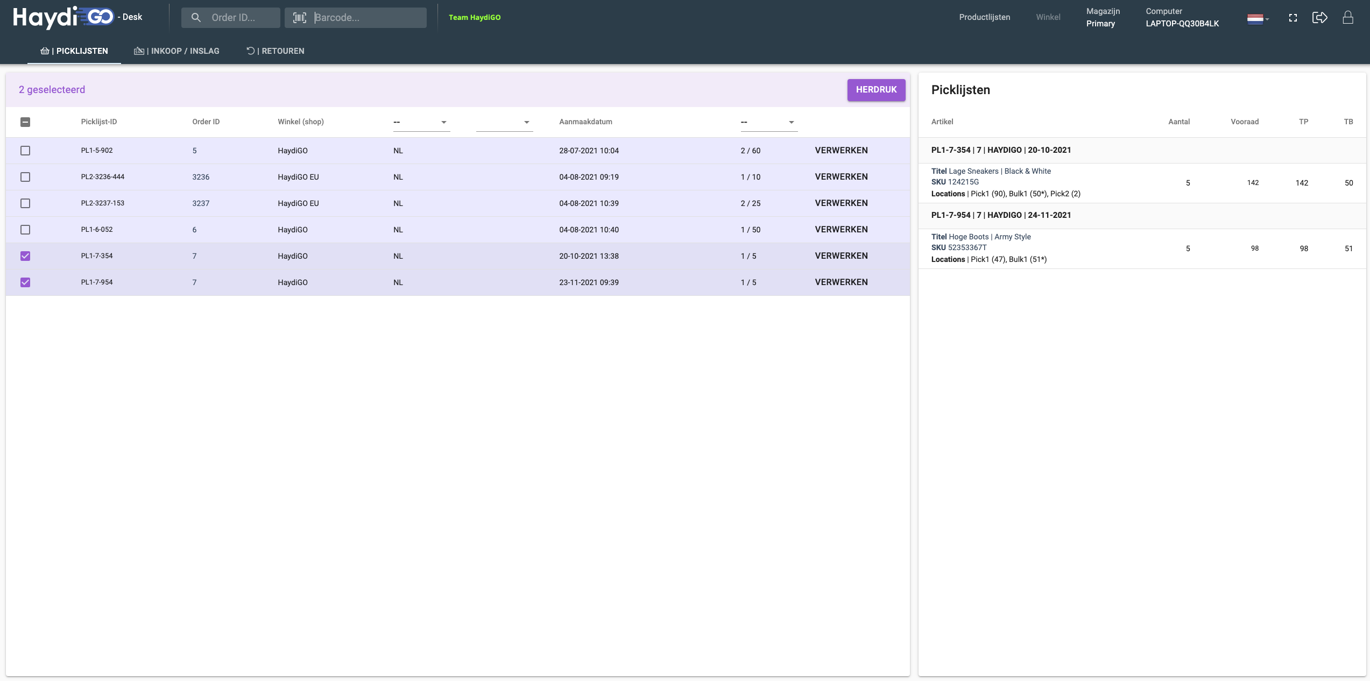
Task: Focus the Barcode input field
Action: click(x=356, y=18)
